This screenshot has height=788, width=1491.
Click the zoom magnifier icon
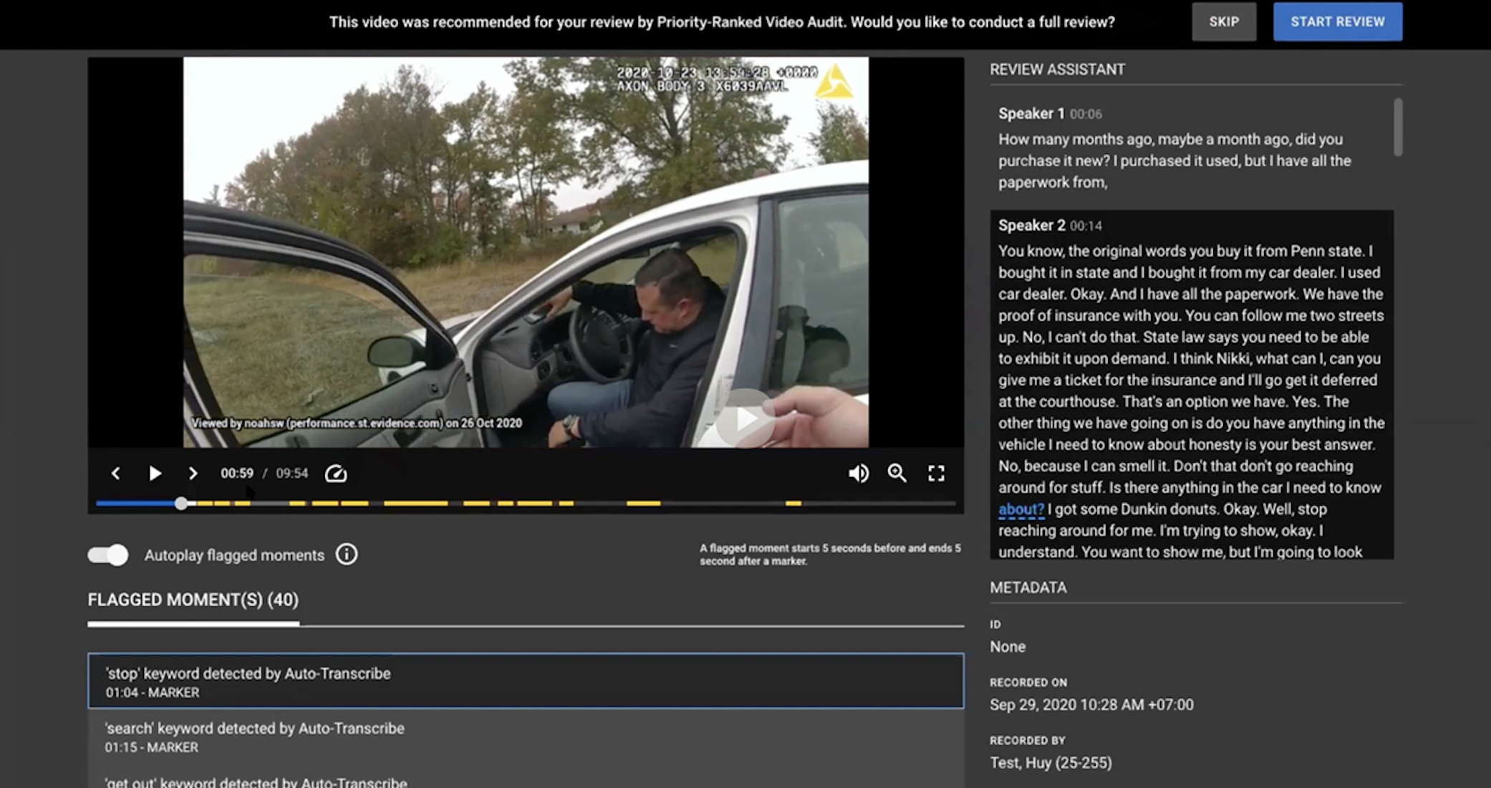[x=897, y=474]
